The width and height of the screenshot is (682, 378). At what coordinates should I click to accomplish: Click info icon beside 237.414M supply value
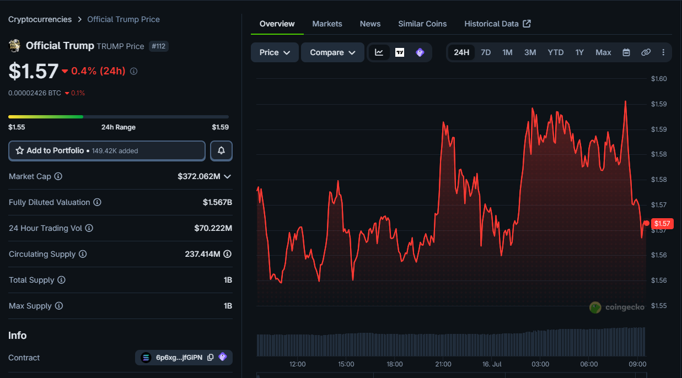pos(227,254)
